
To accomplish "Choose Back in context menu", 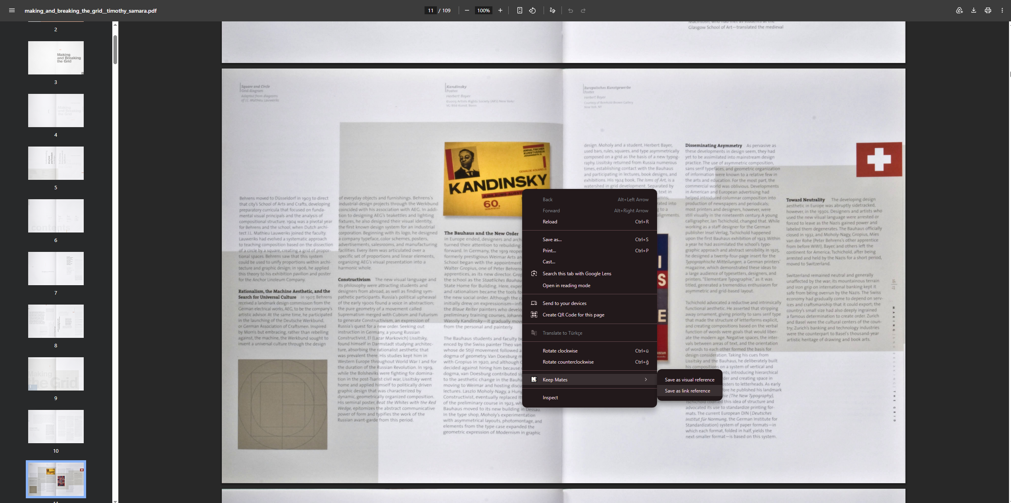I will [x=590, y=200].
